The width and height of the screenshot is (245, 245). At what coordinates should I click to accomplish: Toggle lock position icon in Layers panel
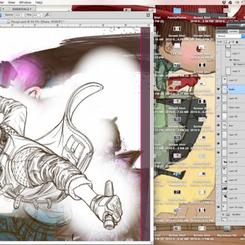pos(233,42)
